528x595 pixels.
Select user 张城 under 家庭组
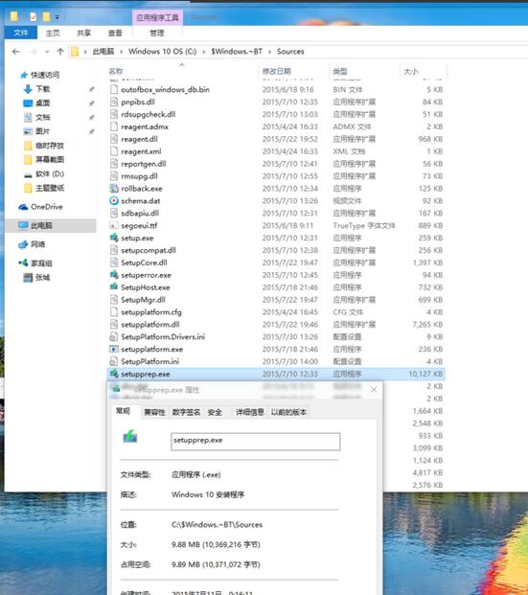tap(42, 278)
